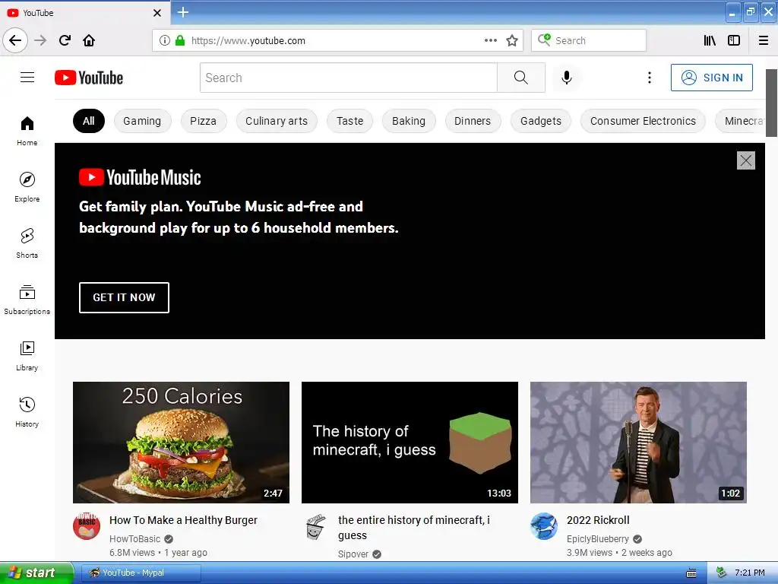
Task: Open a new tab with plus button
Action: [x=183, y=12]
